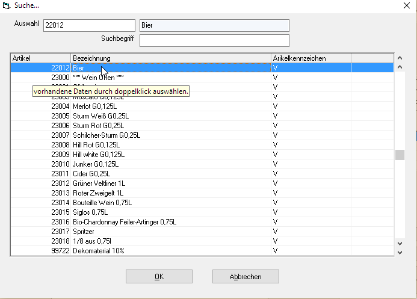Click the vertical scrollbar thumb

coord(400,155)
